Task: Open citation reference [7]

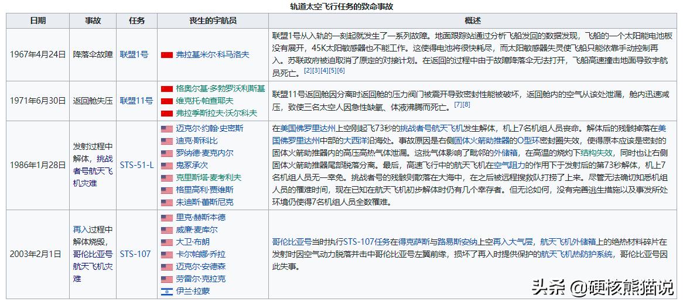Action: pyautogui.click(x=457, y=104)
